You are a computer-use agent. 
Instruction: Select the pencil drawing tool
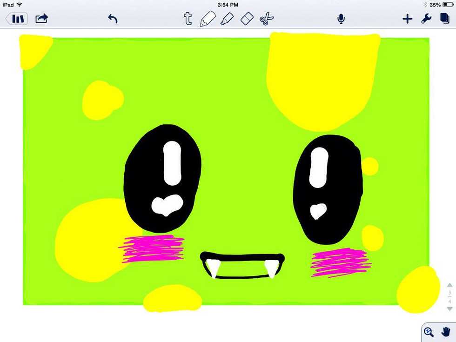tap(207, 19)
